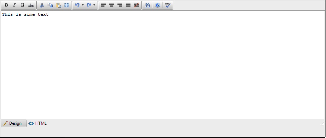Viewport: 326px width, 138px height.
Task: Undo the last action
Action: (77, 5)
